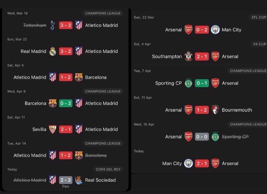Click Arsenal crest in the FA Cup match
The width and height of the screenshot is (267, 194).
click(215, 57)
